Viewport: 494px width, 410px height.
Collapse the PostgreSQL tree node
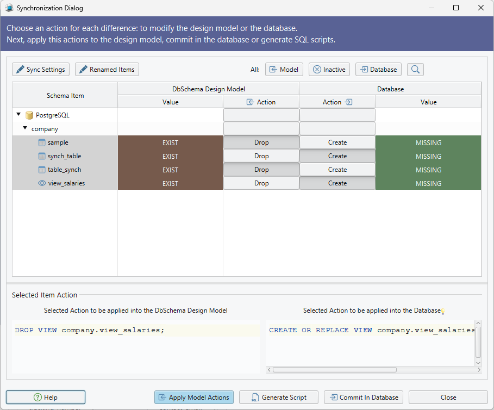pyautogui.click(x=18, y=115)
